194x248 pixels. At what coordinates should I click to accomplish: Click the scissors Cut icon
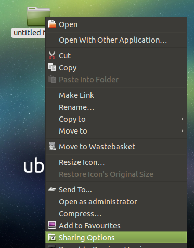pos(52,55)
